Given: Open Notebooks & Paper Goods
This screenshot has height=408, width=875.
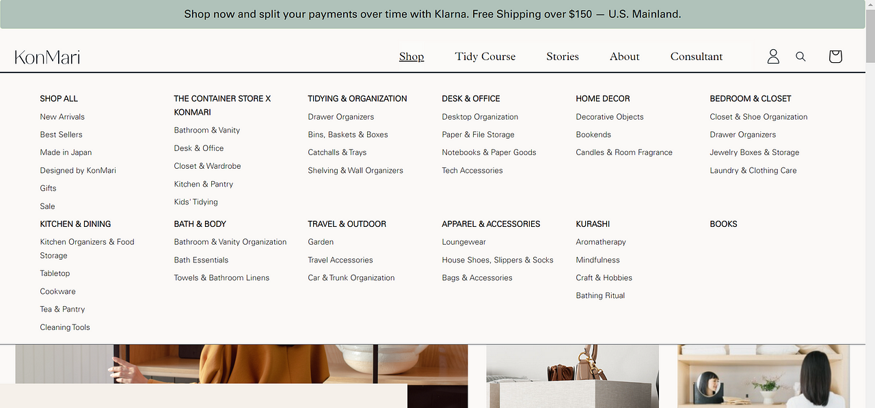Looking at the screenshot, I should 489,152.
